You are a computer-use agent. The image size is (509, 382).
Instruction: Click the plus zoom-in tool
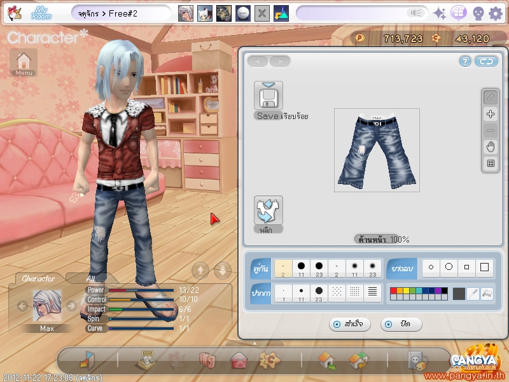point(490,114)
